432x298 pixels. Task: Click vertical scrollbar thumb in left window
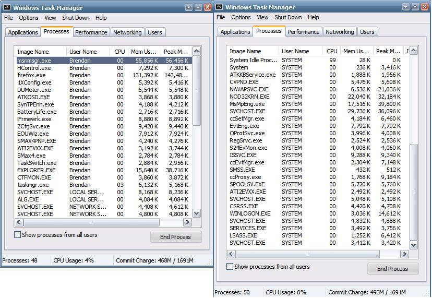click(x=197, y=91)
